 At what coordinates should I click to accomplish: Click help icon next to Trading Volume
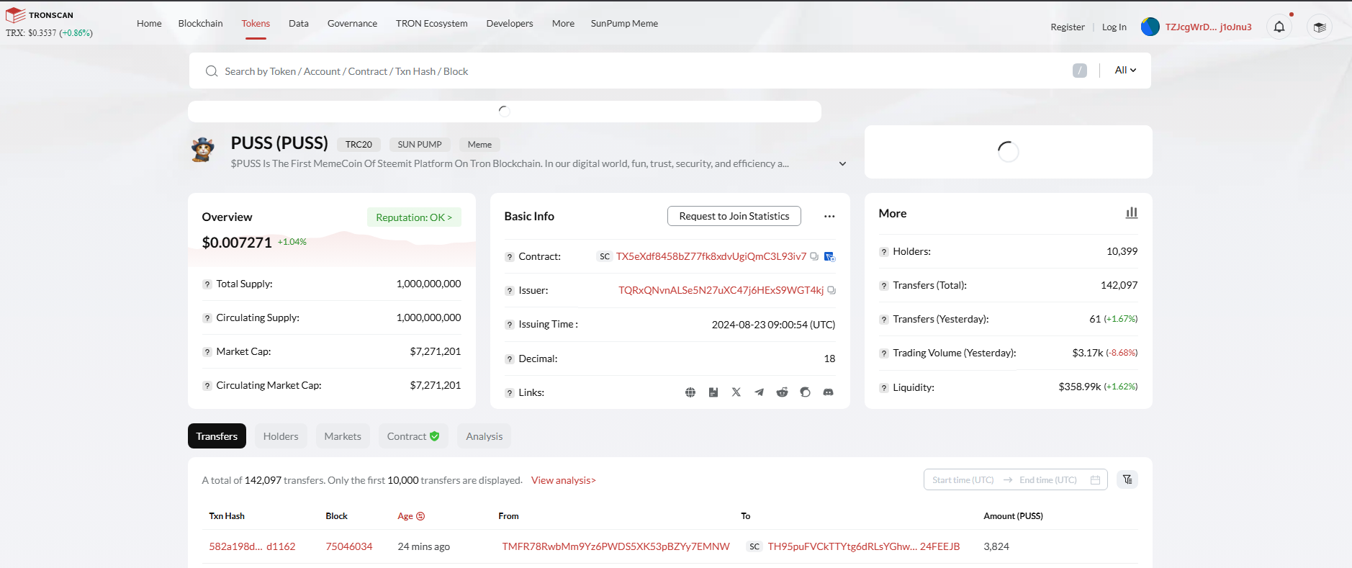pyautogui.click(x=884, y=353)
